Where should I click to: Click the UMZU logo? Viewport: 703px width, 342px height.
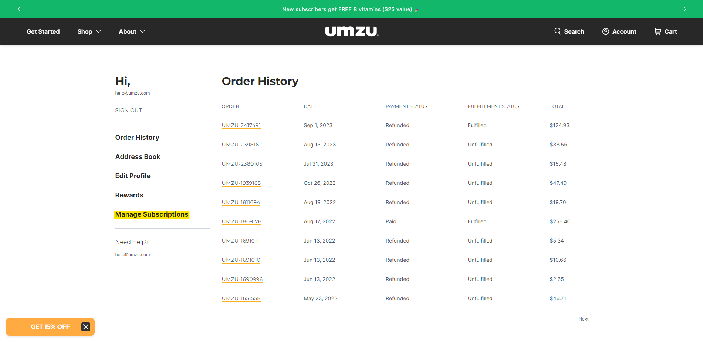point(351,31)
